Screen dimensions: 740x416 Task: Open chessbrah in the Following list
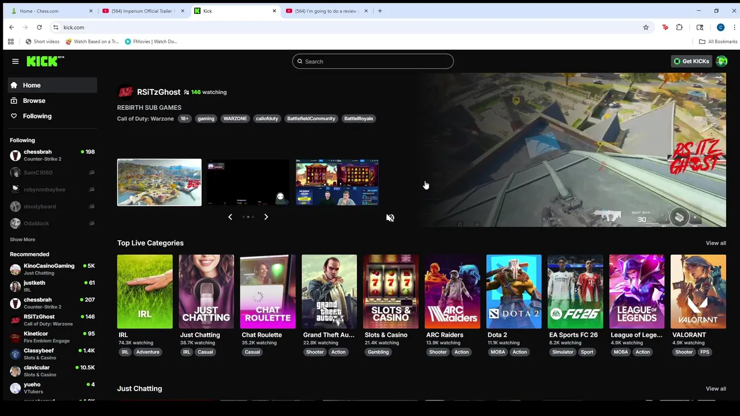53,155
